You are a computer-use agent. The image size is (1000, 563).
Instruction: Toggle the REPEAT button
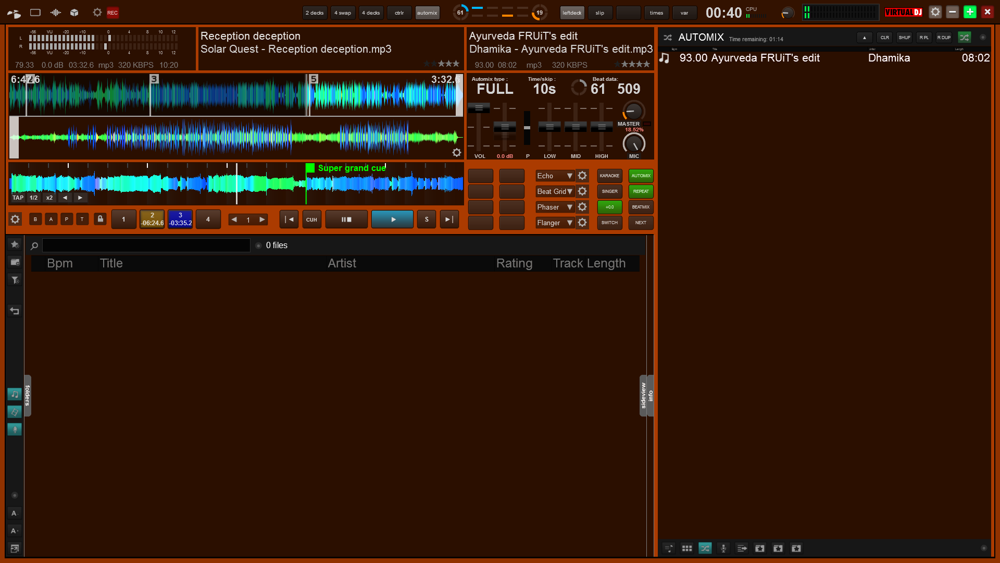(x=641, y=192)
